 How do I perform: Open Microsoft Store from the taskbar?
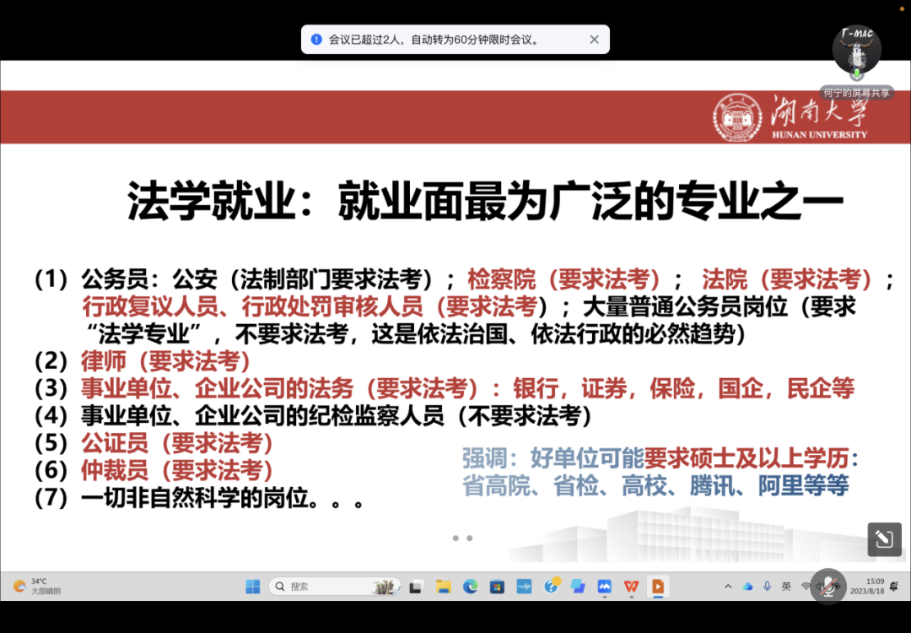point(497,587)
